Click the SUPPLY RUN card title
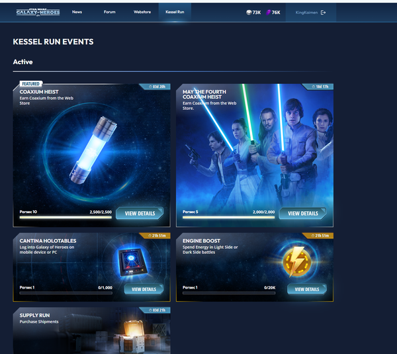Viewport: 397px width, 354px height. pos(34,315)
